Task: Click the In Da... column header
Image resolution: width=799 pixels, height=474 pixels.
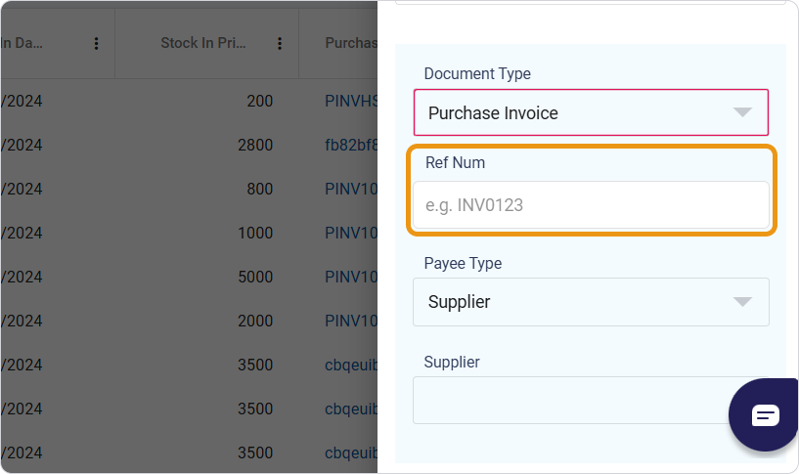Action: tap(22, 43)
